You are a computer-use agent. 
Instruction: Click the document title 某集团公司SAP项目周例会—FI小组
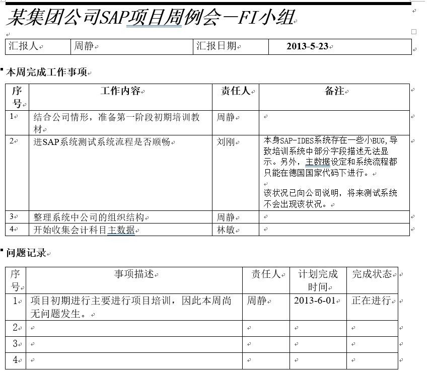click(151, 17)
